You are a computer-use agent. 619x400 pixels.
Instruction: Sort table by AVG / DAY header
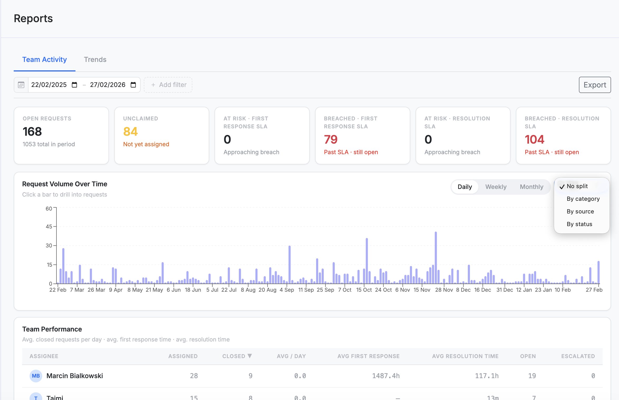(x=291, y=356)
